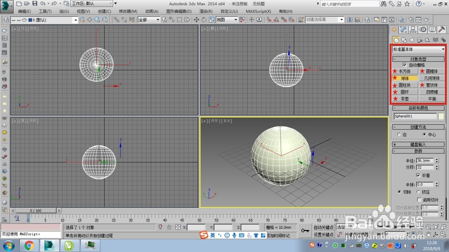This screenshot has height=252, width=449.
Task: Select the Cameras category icon
Action: click(x=419, y=40)
